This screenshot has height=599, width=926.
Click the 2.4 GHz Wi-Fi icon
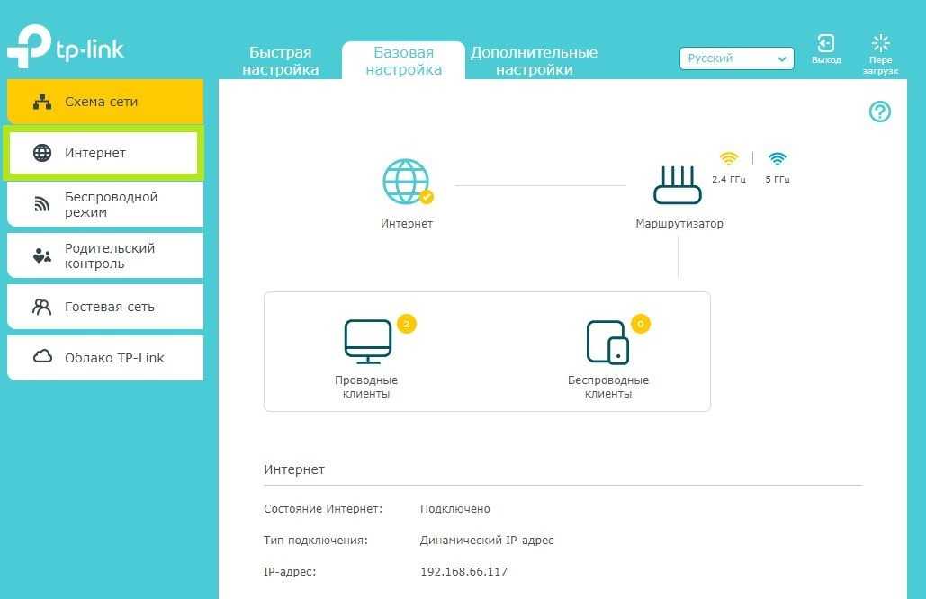click(x=728, y=159)
